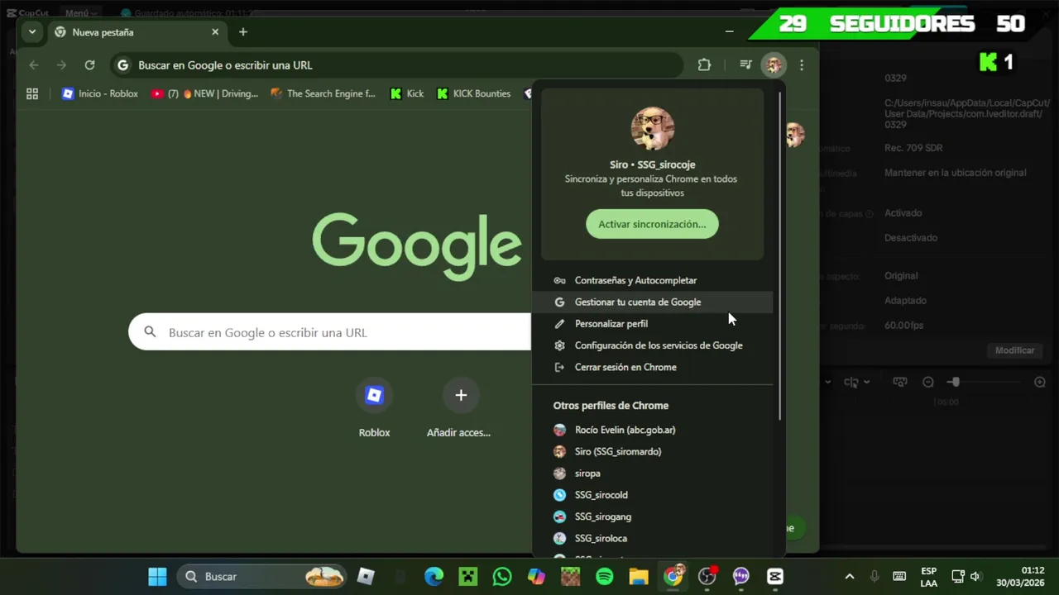Switch to the siropa profile
This screenshot has width=1059, height=595.
tap(653, 474)
